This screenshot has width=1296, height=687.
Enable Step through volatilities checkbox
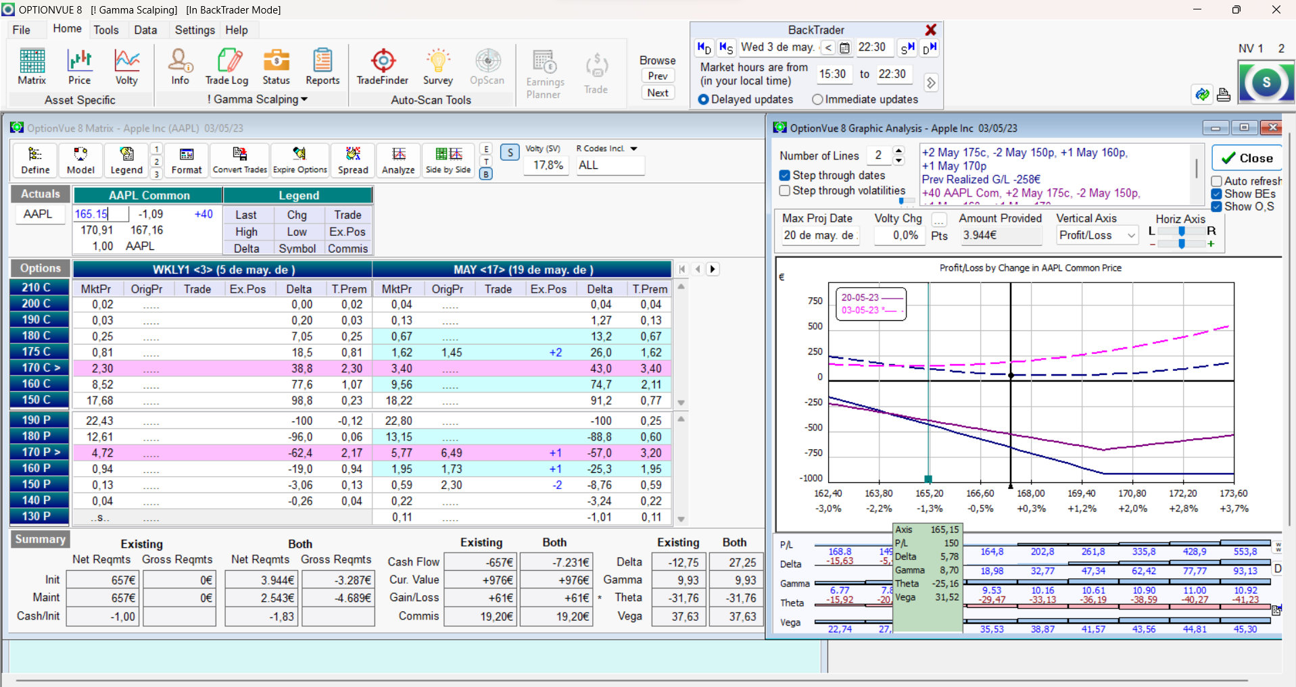click(x=785, y=191)
